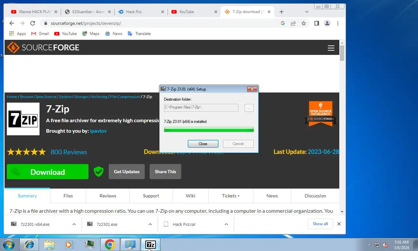Click the Destination folder path field
The image size is (418, 251).
(x=201, y=108)
